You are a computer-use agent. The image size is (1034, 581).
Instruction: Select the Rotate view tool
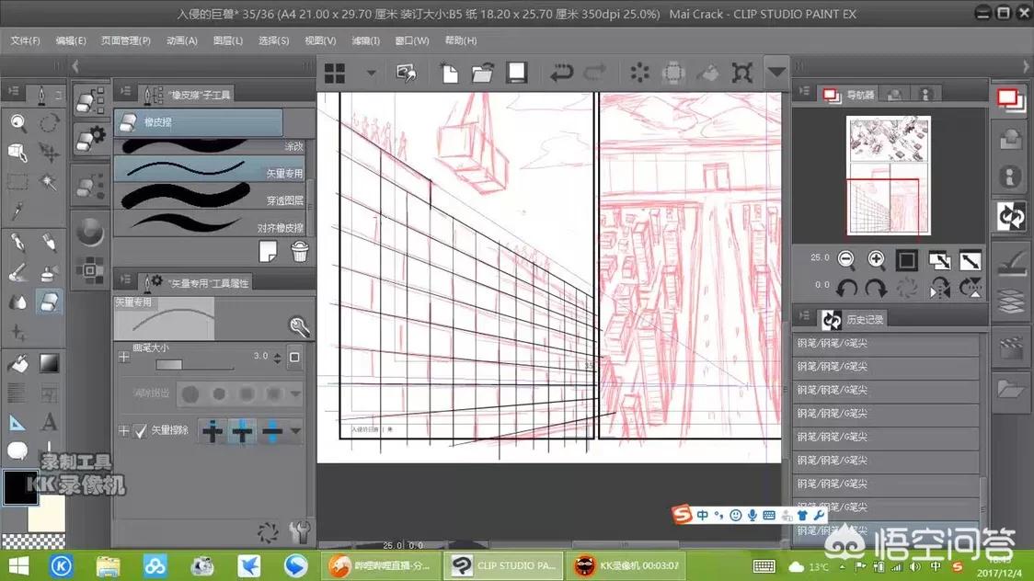(50, 122)
